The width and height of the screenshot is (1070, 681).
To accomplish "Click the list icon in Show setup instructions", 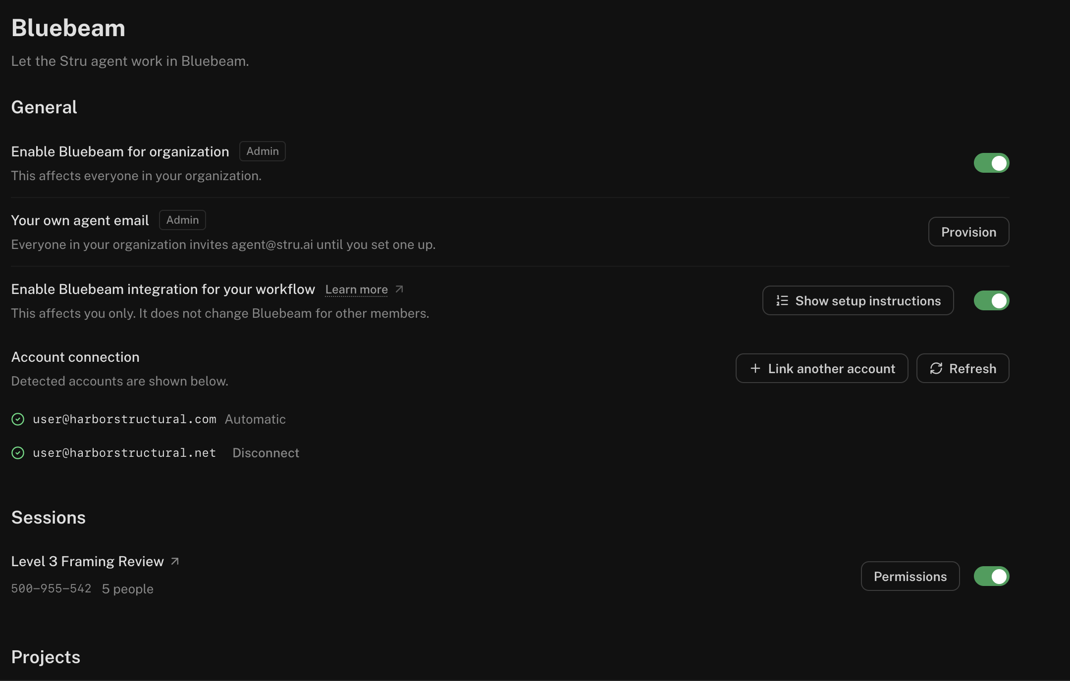I will click(782, 300).
